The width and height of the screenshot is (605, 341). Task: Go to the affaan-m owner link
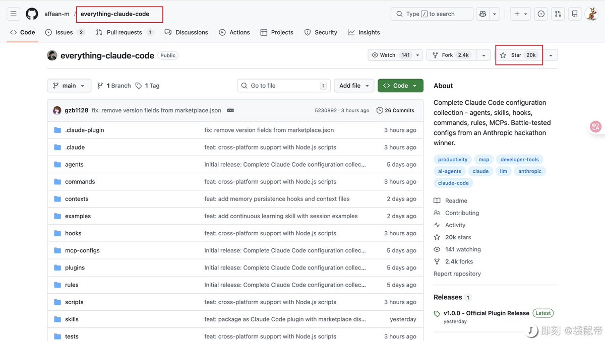click(57, 14)
